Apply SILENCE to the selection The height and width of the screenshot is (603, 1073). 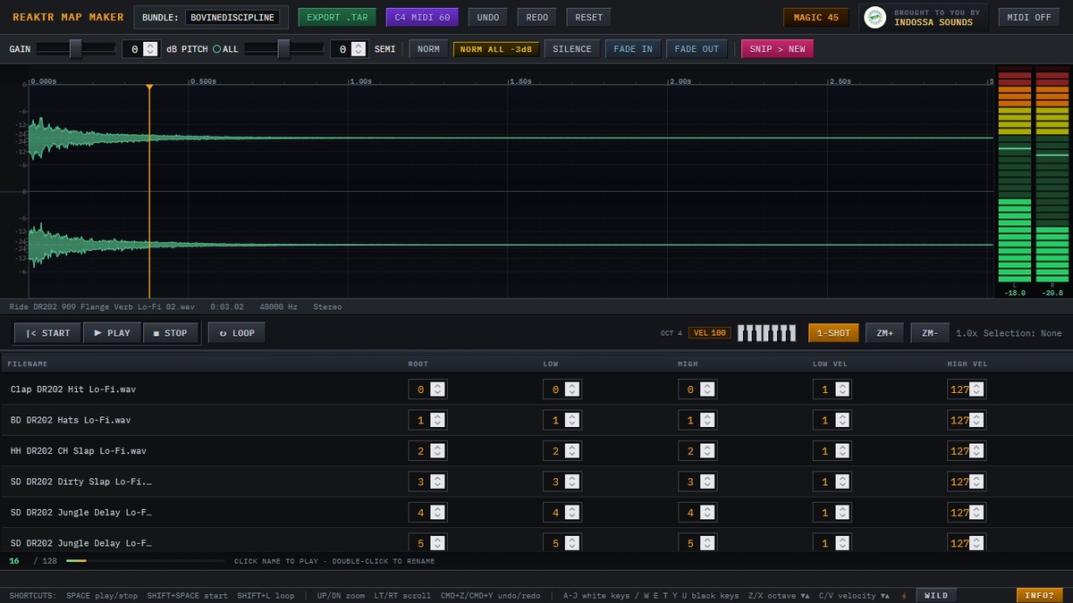572,49
